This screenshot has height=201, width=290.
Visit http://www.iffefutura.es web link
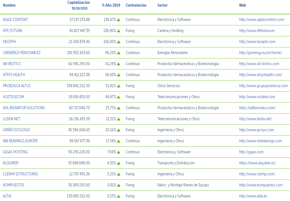click(257, 31)
